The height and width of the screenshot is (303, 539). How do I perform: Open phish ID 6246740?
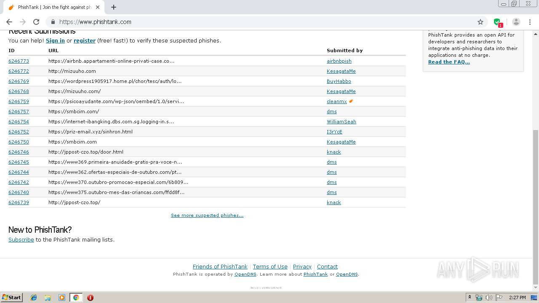(19, 192)
